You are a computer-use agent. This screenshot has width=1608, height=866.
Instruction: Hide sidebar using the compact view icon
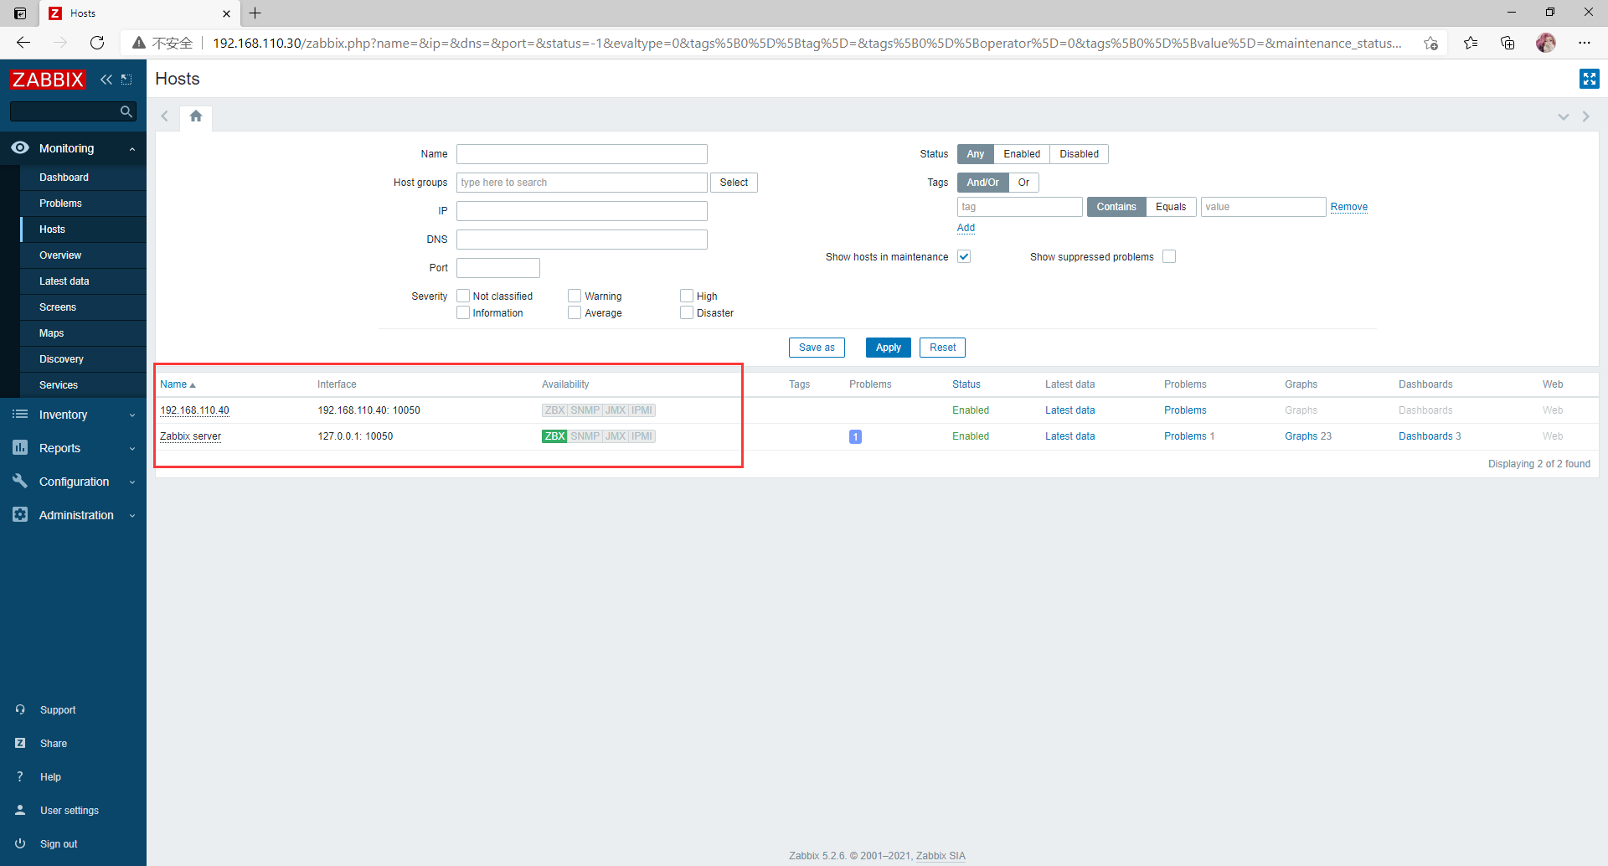[126, 80]
